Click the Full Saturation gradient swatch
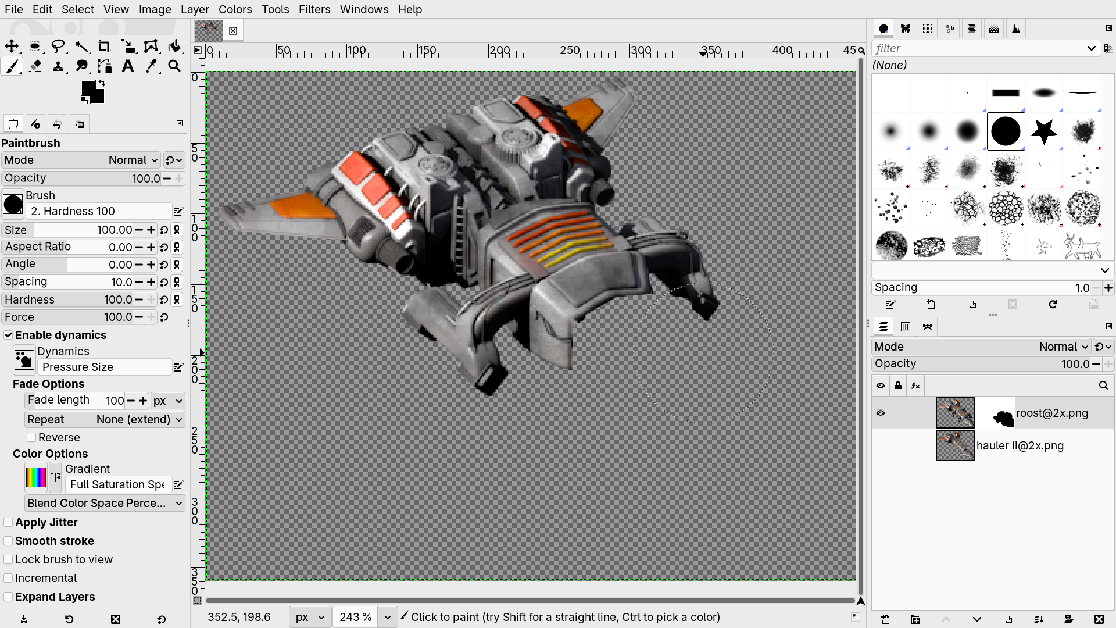Screen dimensions: 1116x628 (x=36, y=477)
